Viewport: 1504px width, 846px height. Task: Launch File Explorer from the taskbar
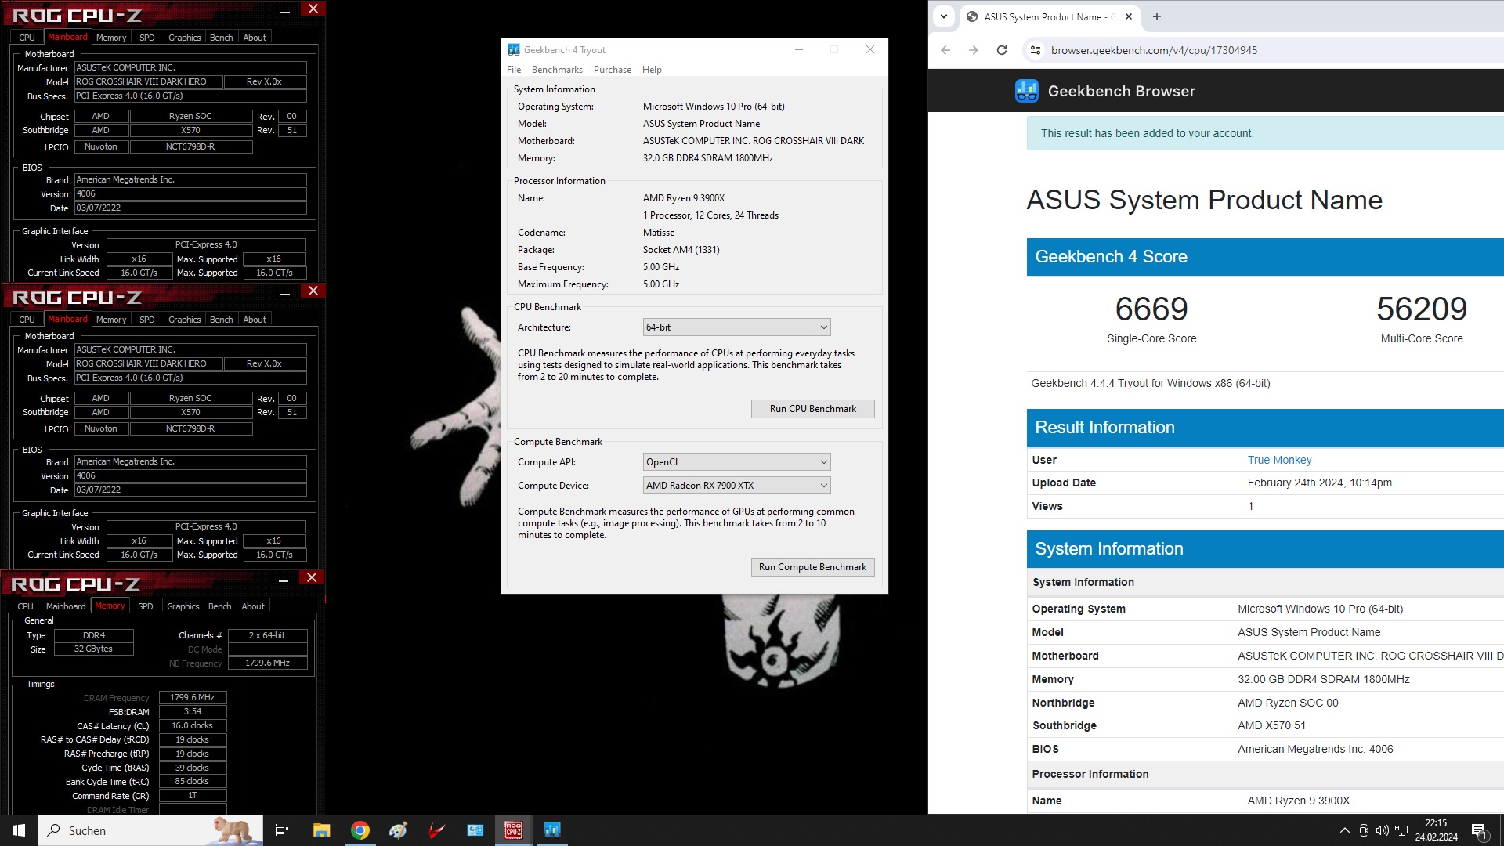coord(321,830)
